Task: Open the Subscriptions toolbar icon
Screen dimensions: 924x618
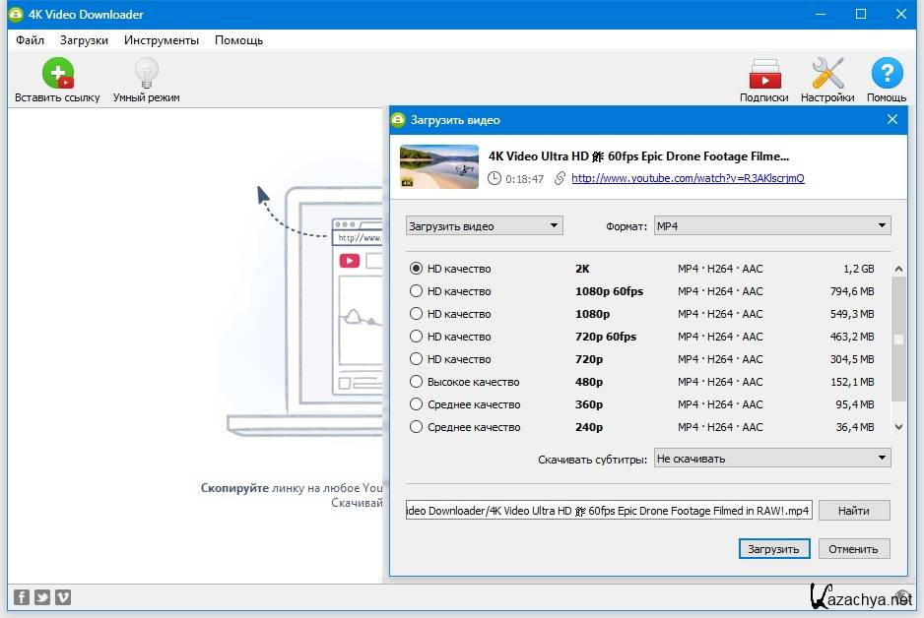Action: point(764,74)
